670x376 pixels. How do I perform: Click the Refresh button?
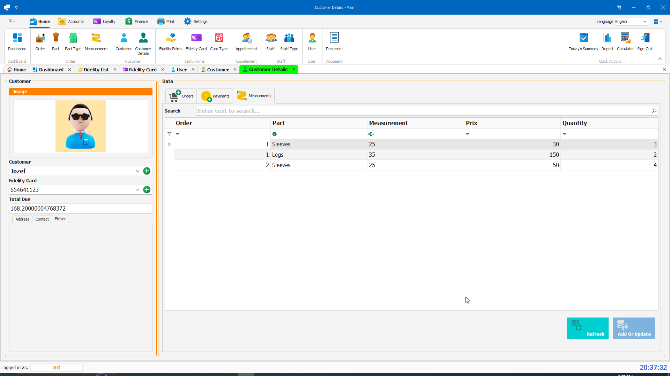pyautogui.click(x=587, y=328)
